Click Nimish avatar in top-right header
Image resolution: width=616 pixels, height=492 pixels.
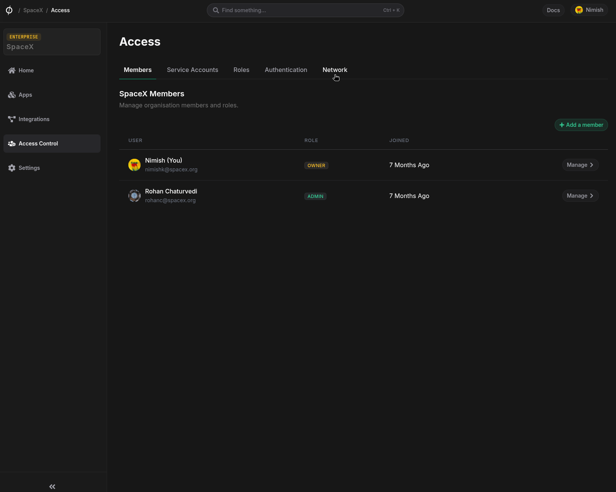click(x=579, y=10)
